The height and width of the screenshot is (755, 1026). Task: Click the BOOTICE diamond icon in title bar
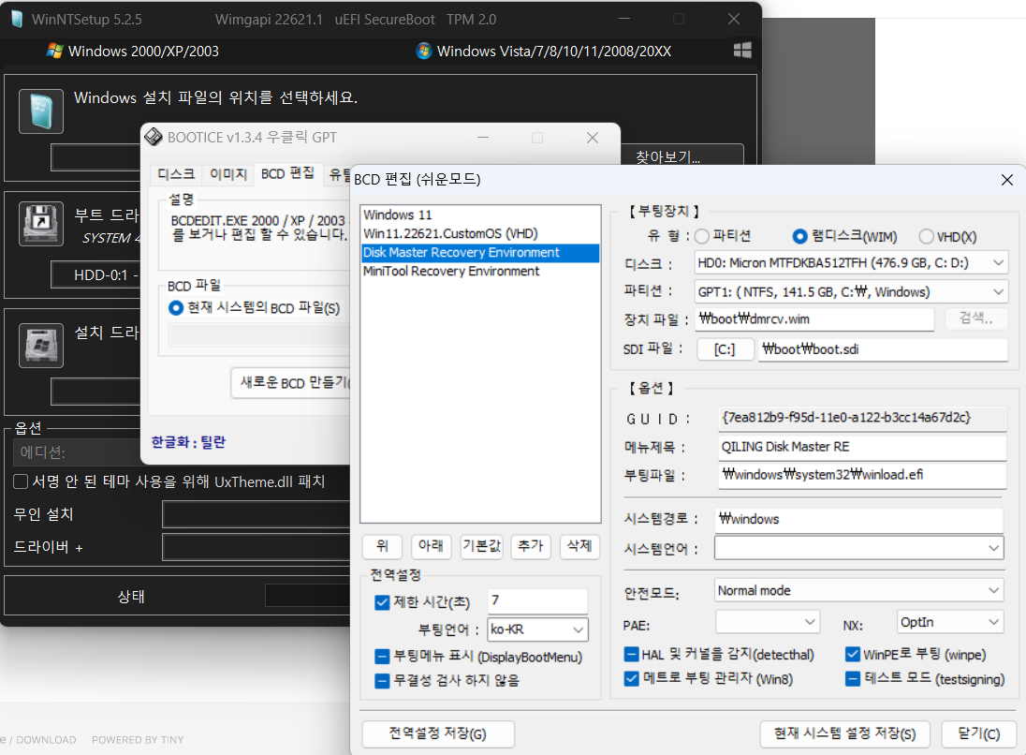pyautogui.click(x=154, y=137)
